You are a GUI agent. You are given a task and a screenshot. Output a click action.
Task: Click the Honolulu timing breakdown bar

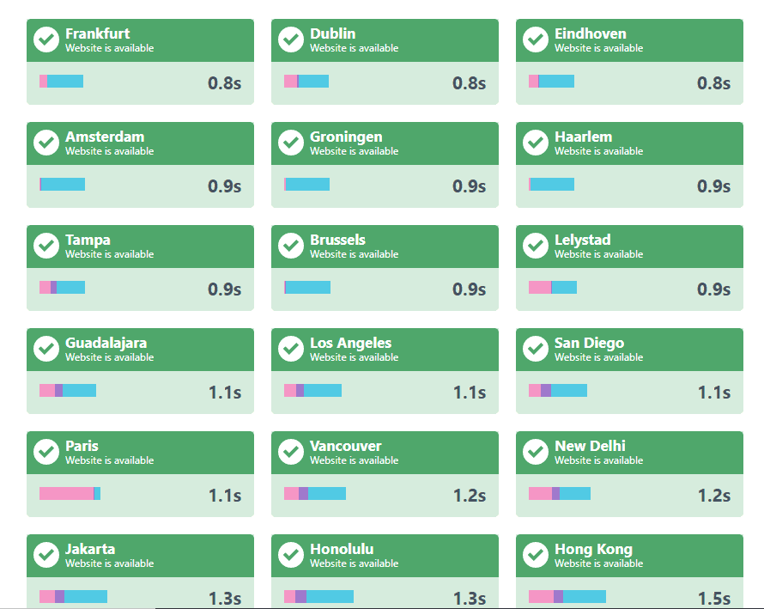(x=318, y=597)
